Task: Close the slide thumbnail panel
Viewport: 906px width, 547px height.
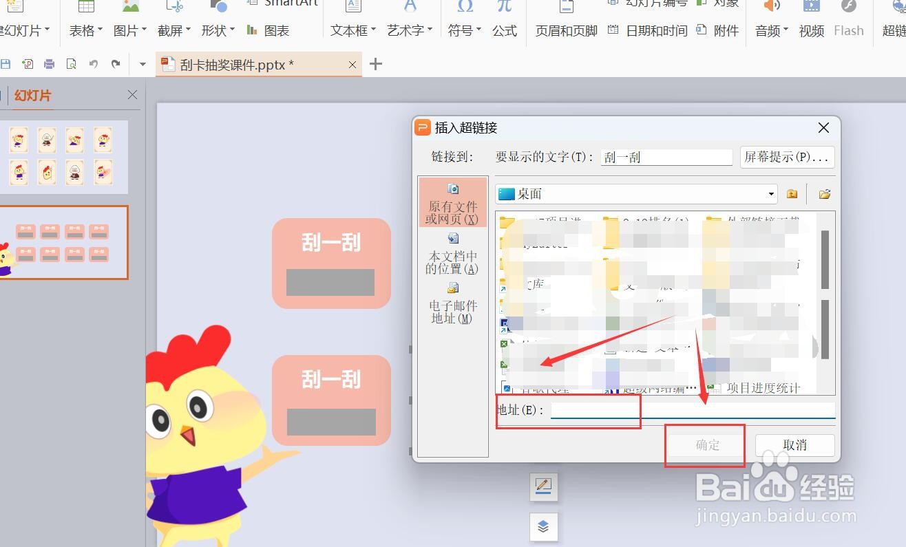Action: tap(132, 95)
